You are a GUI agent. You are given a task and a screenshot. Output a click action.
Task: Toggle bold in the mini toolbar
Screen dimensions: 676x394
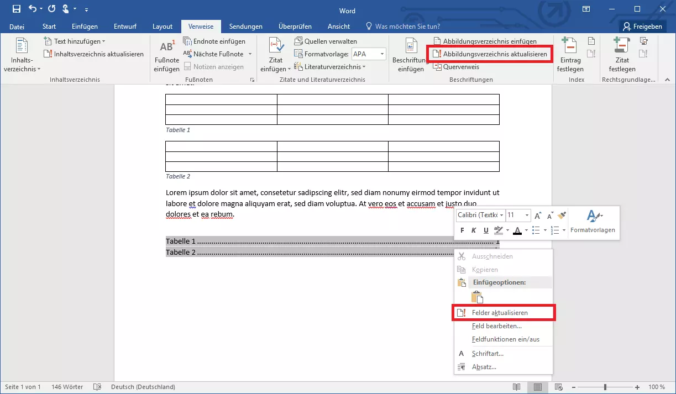pos(462,230)
